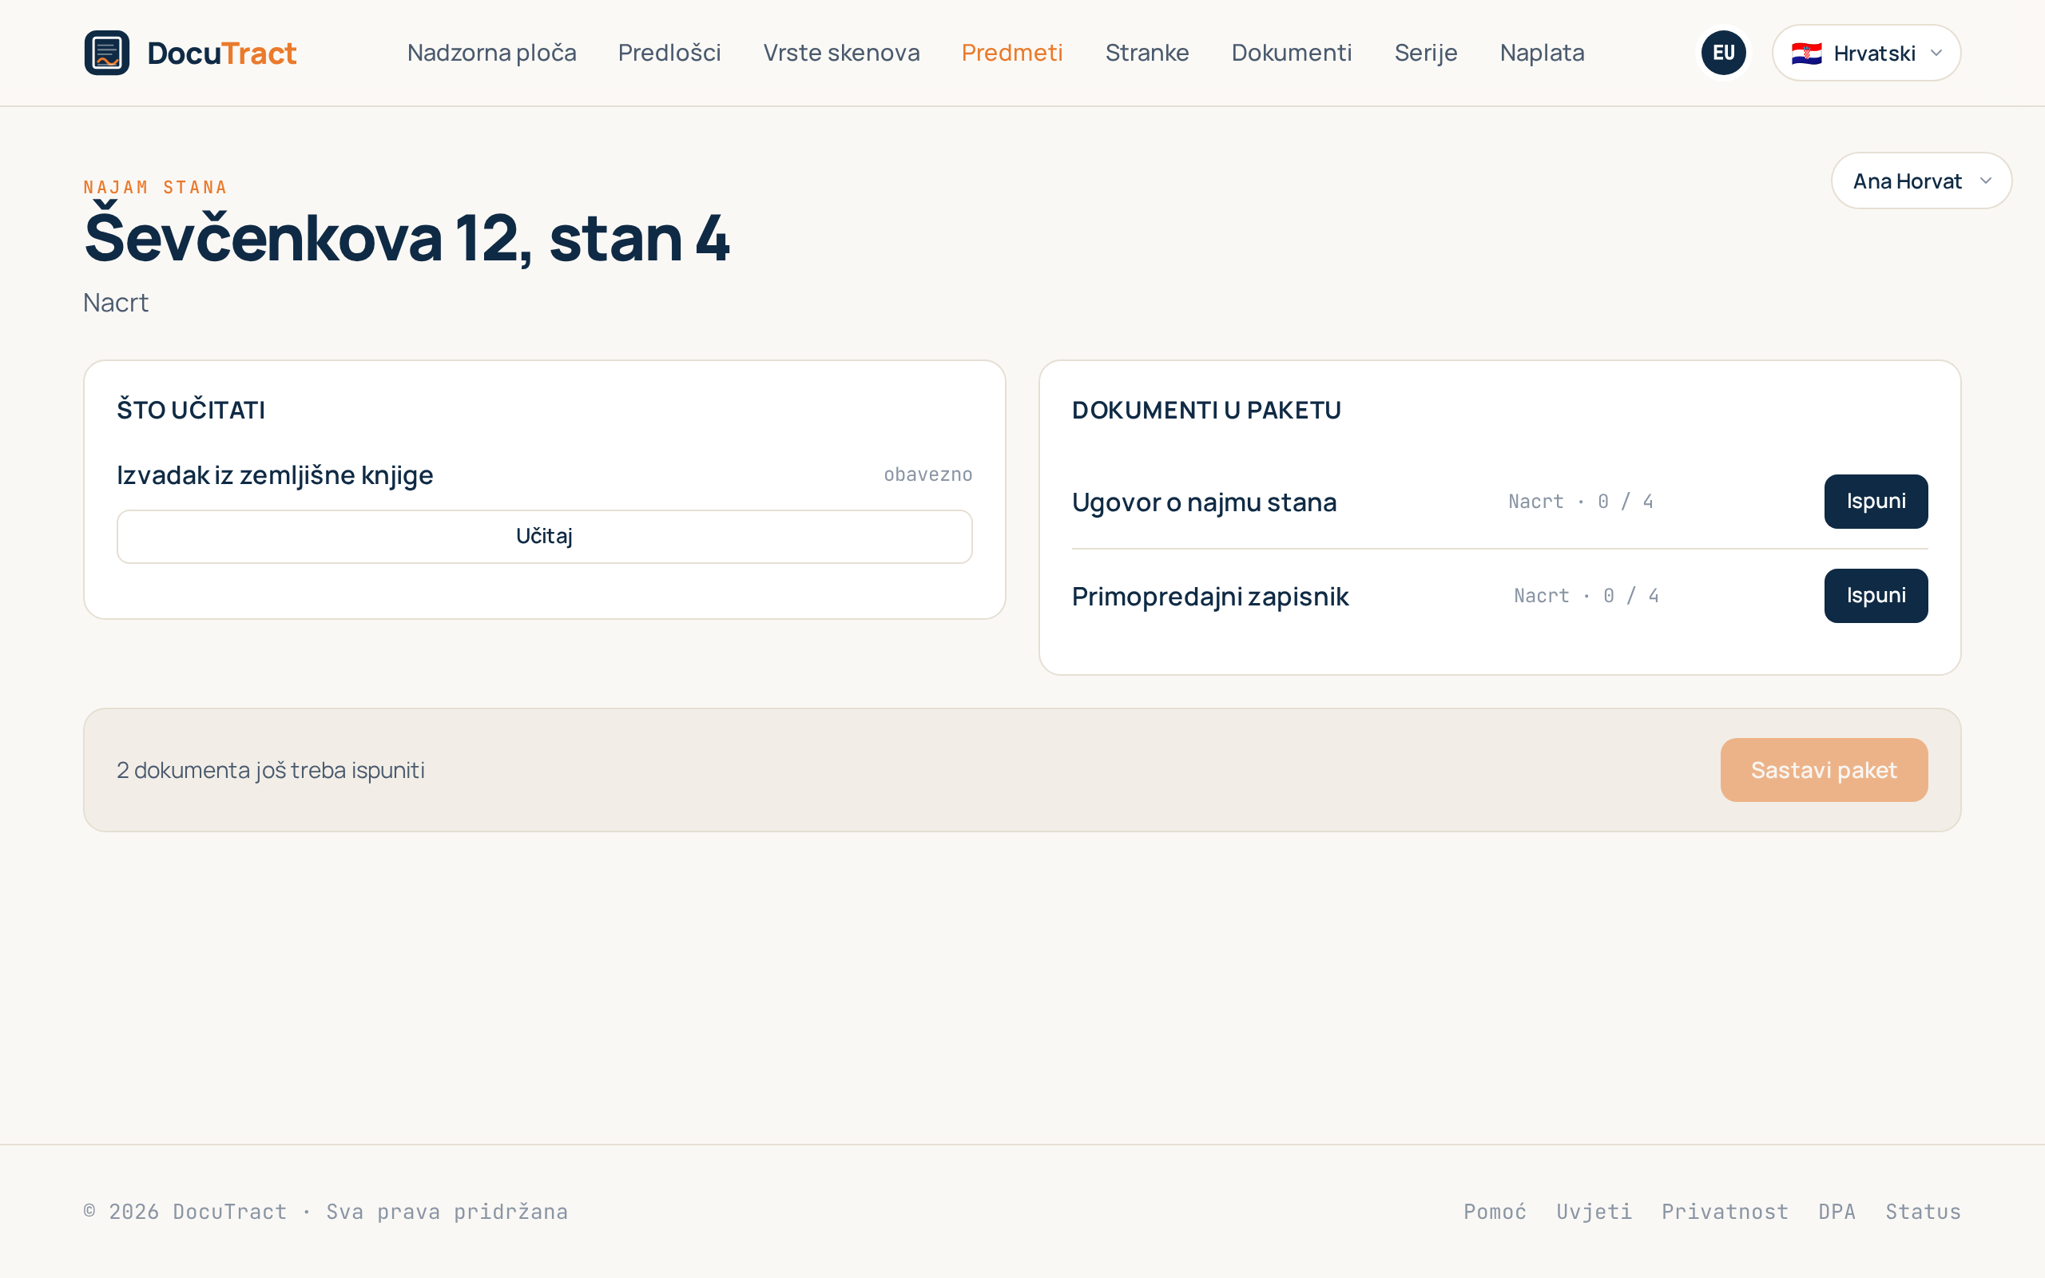Click Ispuni for Ugovor o najmu stana

coord(1875,502)
